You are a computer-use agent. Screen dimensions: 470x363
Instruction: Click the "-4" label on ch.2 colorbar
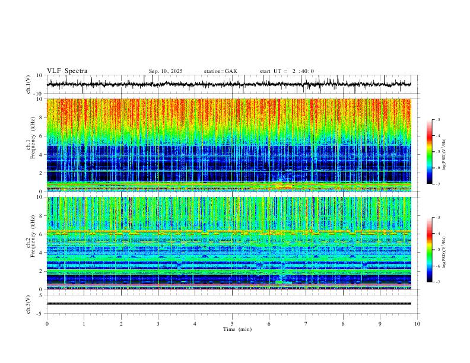[x=438, y=234]
